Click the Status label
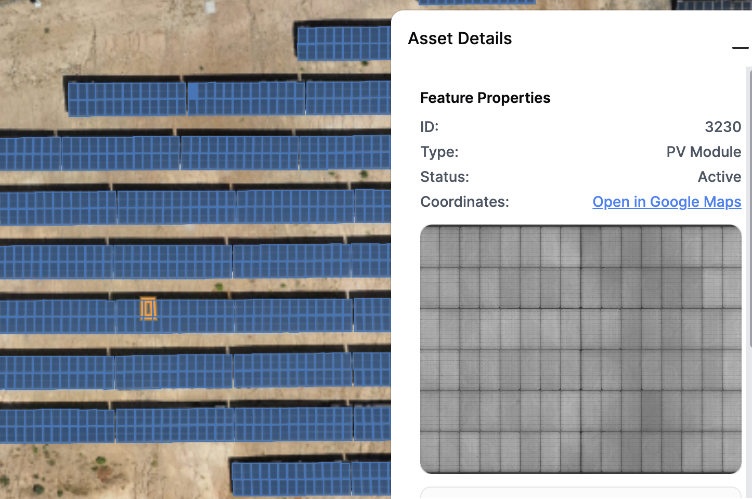The width and height of the screenshot is (752, 499). click(x=445, y=177)
